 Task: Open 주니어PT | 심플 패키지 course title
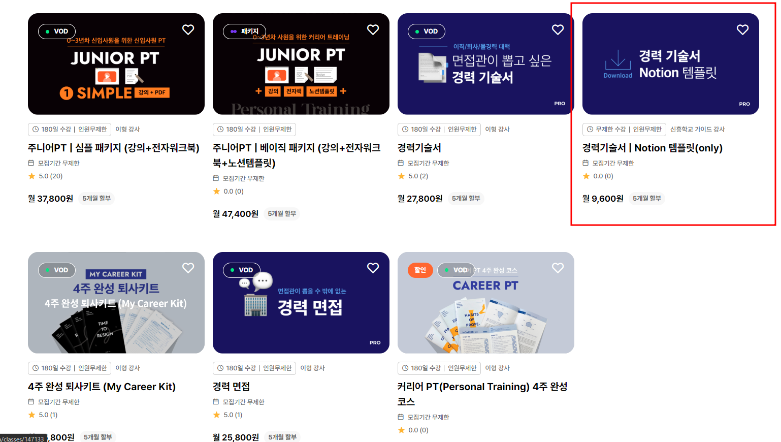(113, 148)
